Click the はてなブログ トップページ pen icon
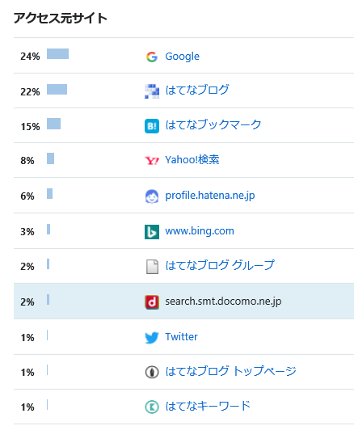The height and width of the screenshot is (426, 354). [152, 372]
